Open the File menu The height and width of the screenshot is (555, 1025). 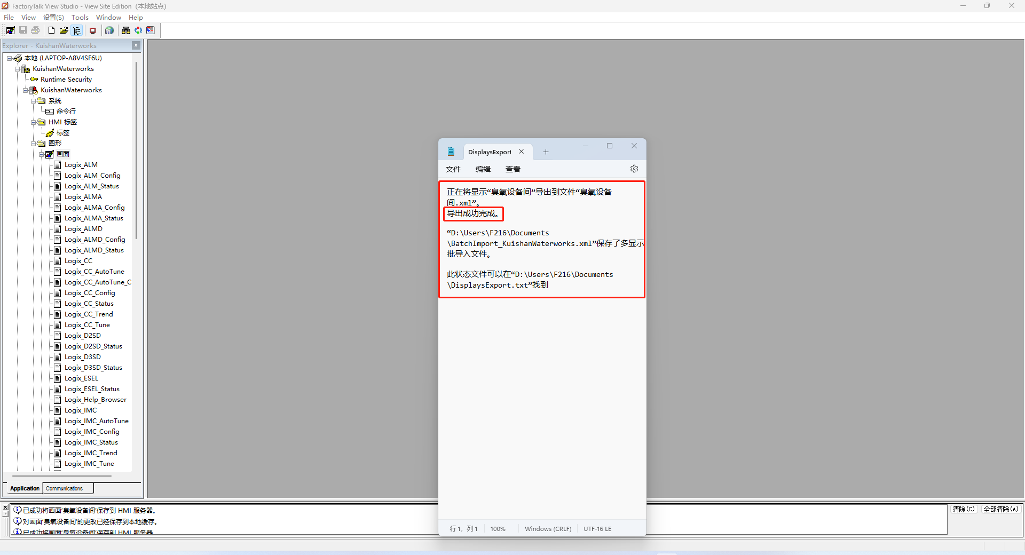[9, 18]
